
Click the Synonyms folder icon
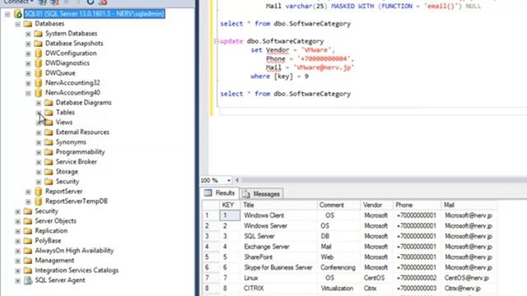[x=49, y=142]
